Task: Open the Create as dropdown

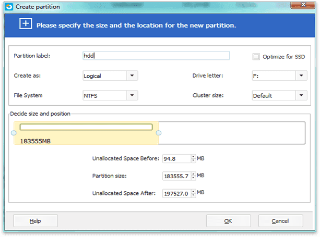Action: [132, 76]
